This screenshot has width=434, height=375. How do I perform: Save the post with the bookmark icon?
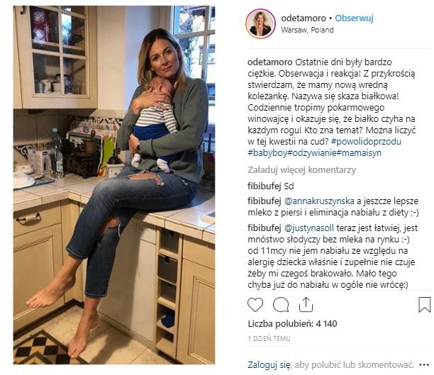[x=424, y=305]
